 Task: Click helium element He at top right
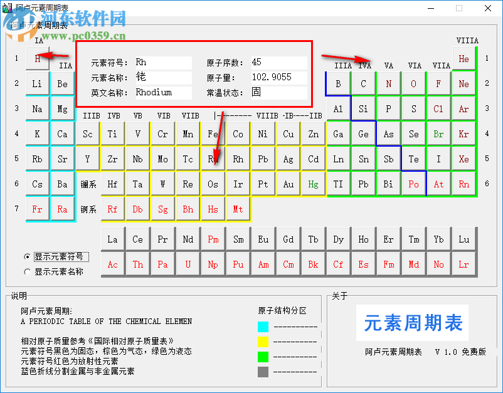(x=463, y=58)
